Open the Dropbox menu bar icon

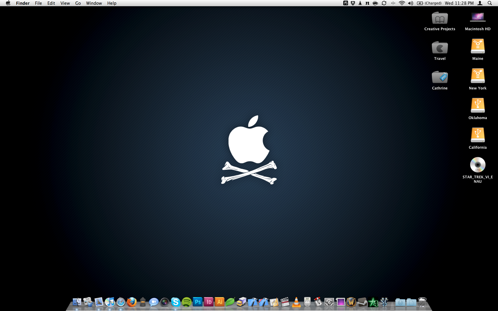pyautogui.click(x=353, y=3)
